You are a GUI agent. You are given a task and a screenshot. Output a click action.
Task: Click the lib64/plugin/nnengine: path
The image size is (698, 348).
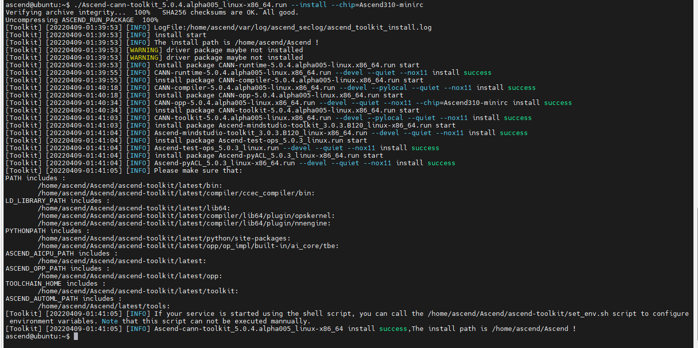pos(184,223)
